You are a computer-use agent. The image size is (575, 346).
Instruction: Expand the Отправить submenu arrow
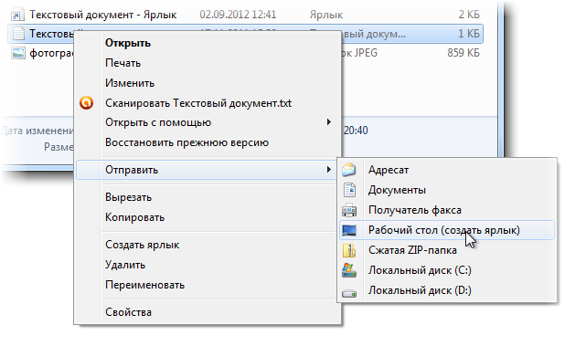click(329, 170)
